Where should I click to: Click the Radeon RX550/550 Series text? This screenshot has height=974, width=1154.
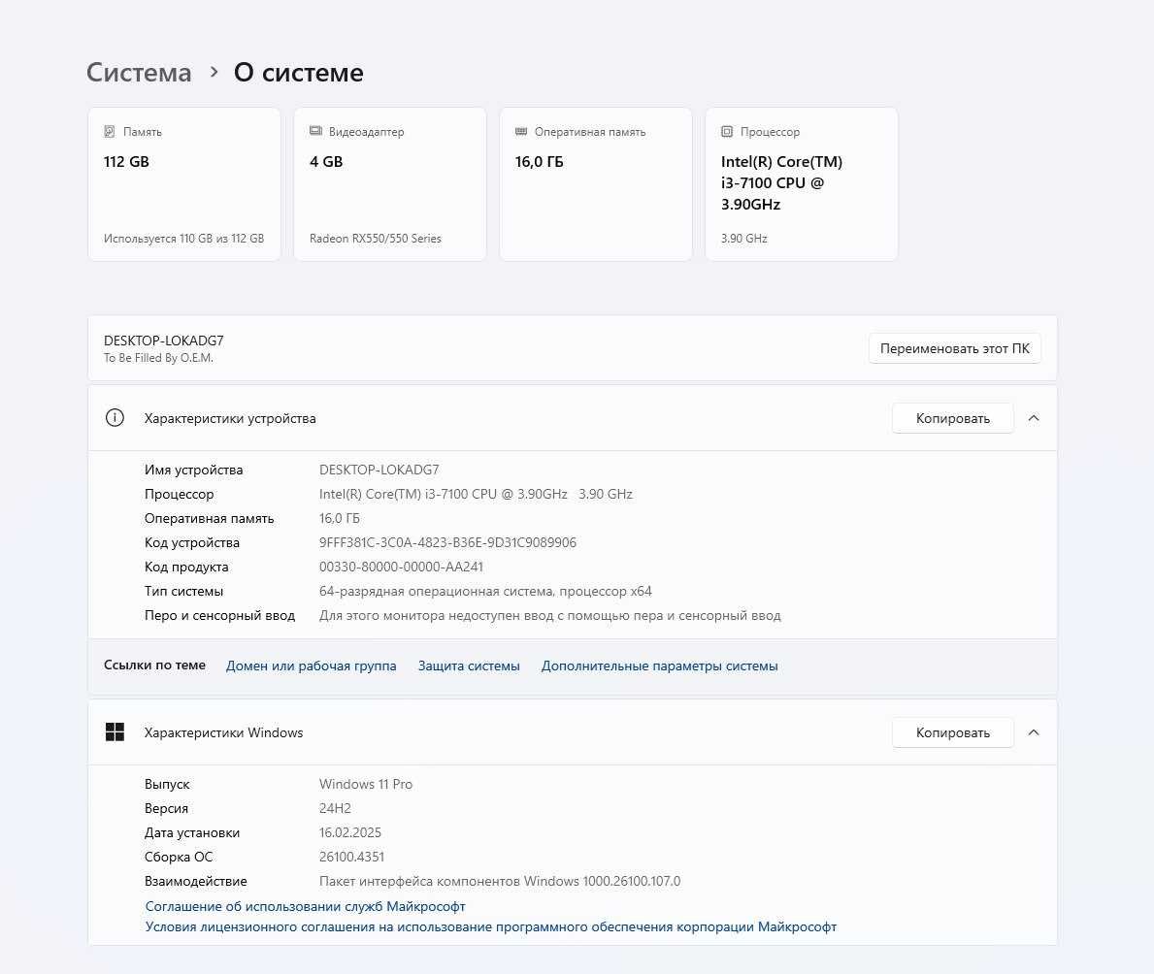coord(376,239)
